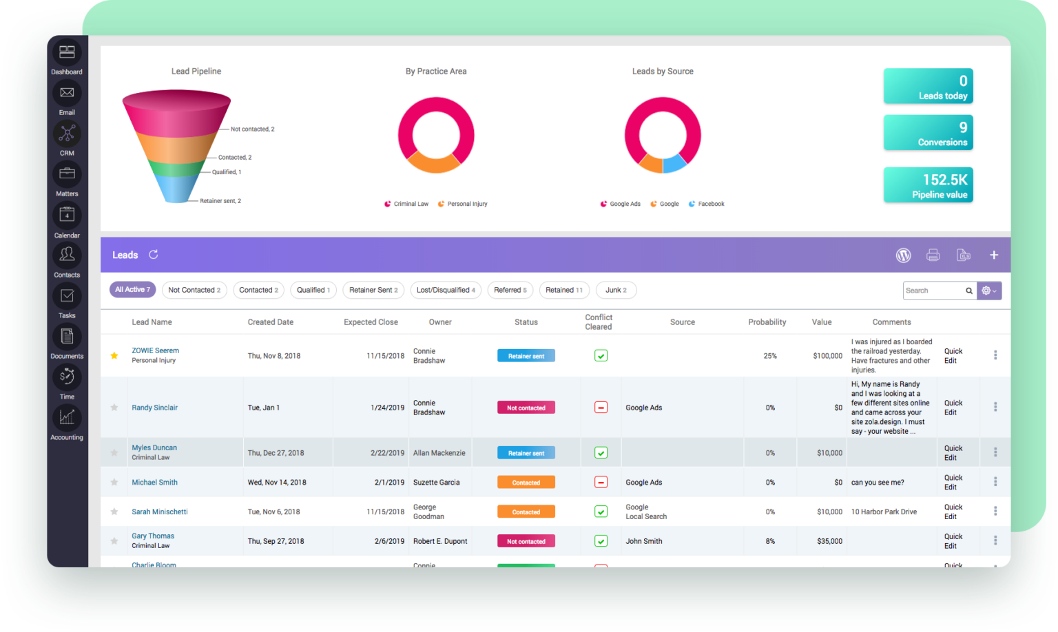Open the Gary Thomas lead details
Viewport: 1058px width, 632px height.
[152, 536]
